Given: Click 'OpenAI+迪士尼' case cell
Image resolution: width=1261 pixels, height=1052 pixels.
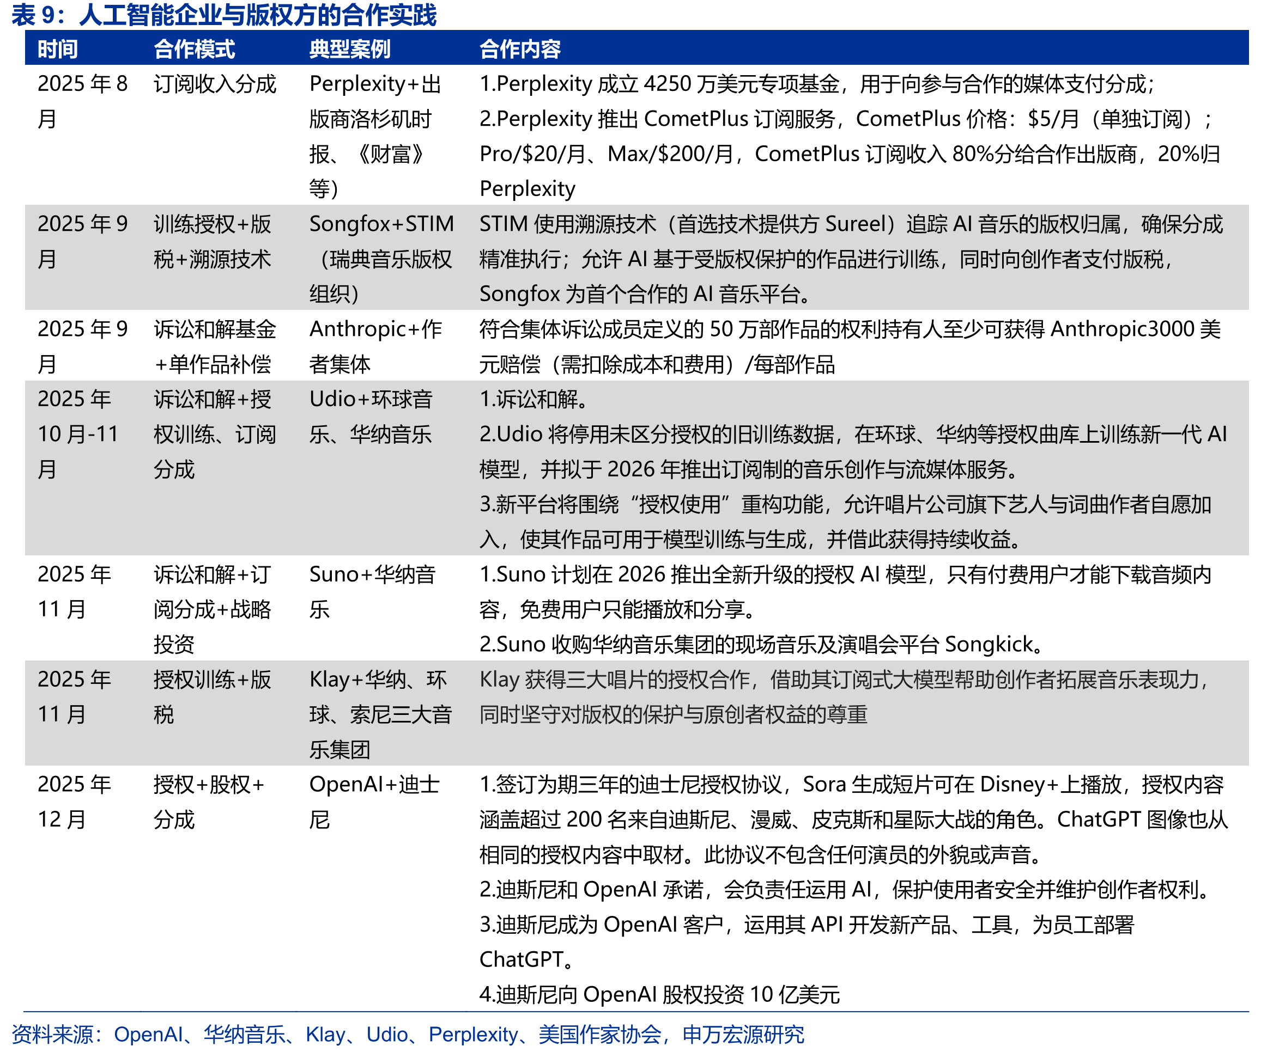Looking at the screenshot, I should coord(375,803).
